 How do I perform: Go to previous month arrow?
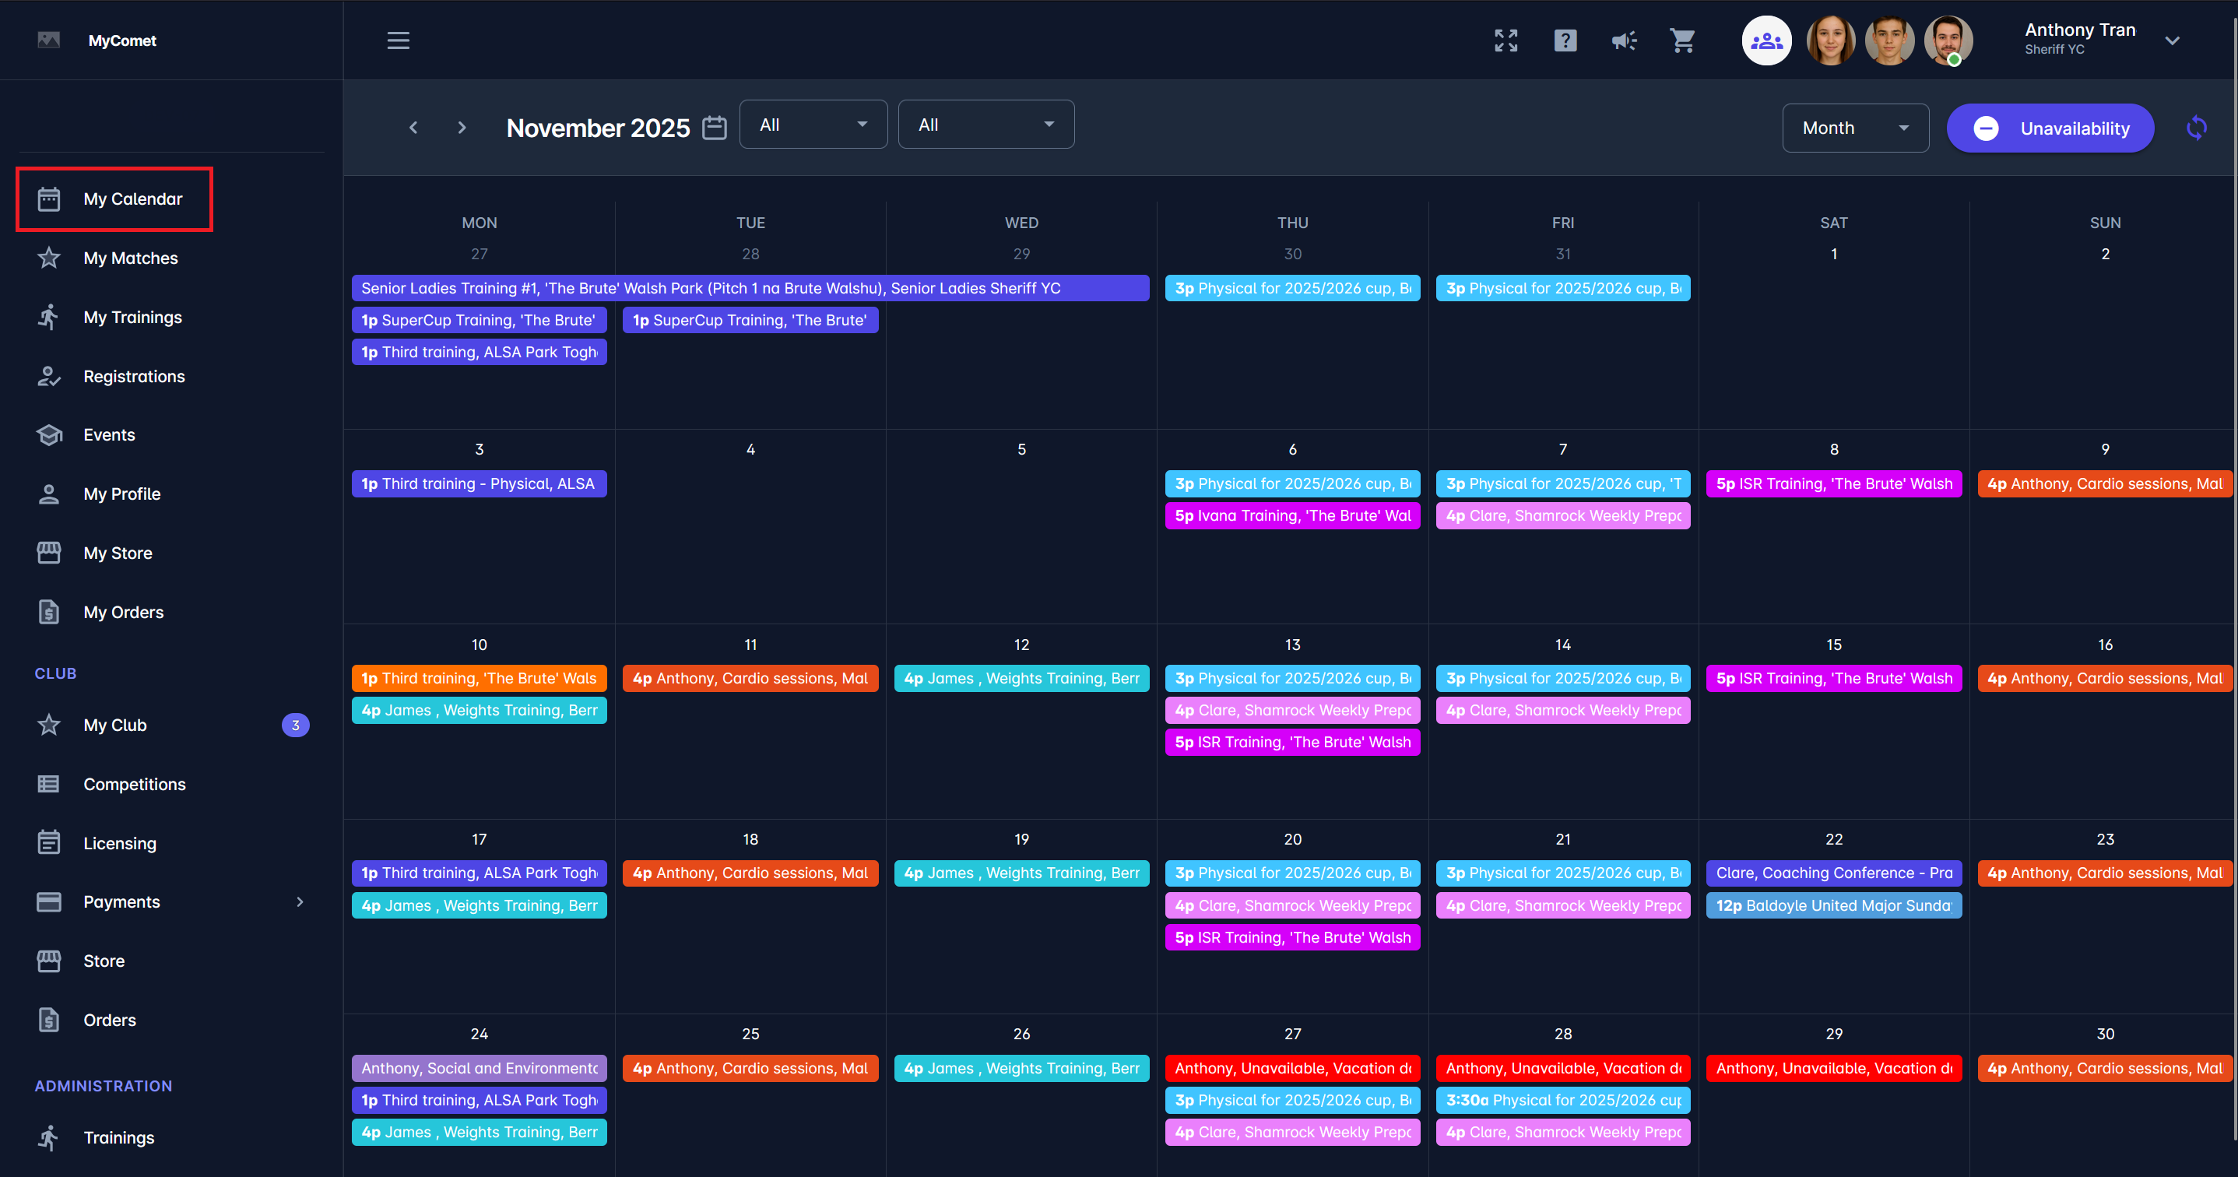(413, 128)
